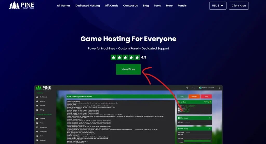266x144 pixels.
Task: Open Users in the panel sidebar
Action: pyautogui.click(x=40, y=136)
